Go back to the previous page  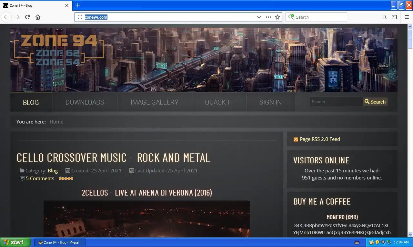click(x=6, y=17)
